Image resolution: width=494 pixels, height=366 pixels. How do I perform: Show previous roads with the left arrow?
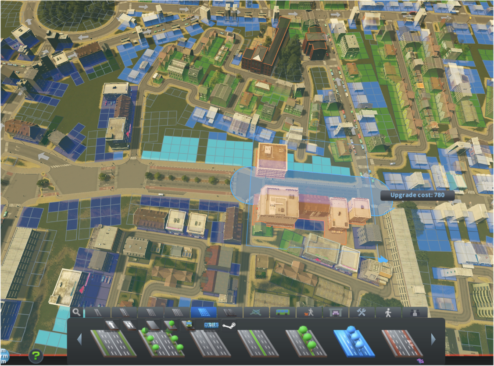point(79,340)
